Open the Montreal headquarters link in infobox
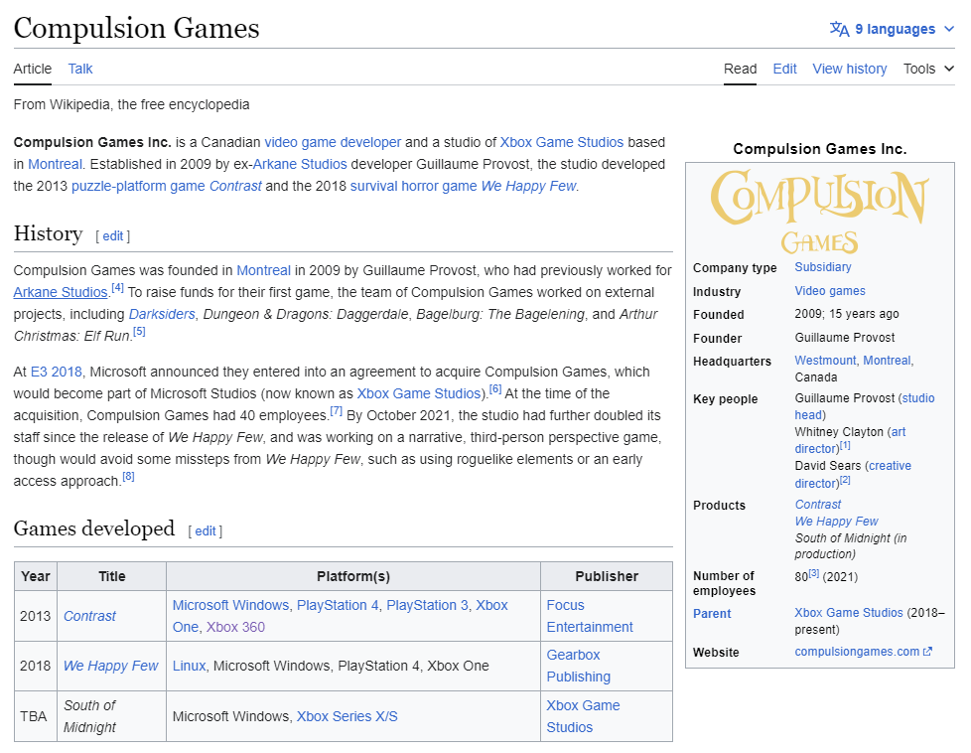The width and height of the screenshot is (971, 753). (887, 360)
